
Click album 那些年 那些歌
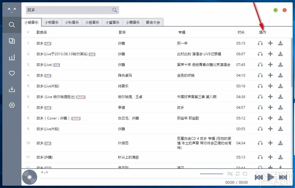coord(188,118)
